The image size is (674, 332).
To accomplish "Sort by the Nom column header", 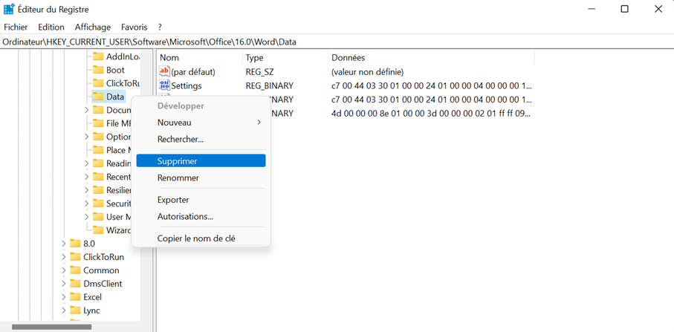I will (199, 57).
